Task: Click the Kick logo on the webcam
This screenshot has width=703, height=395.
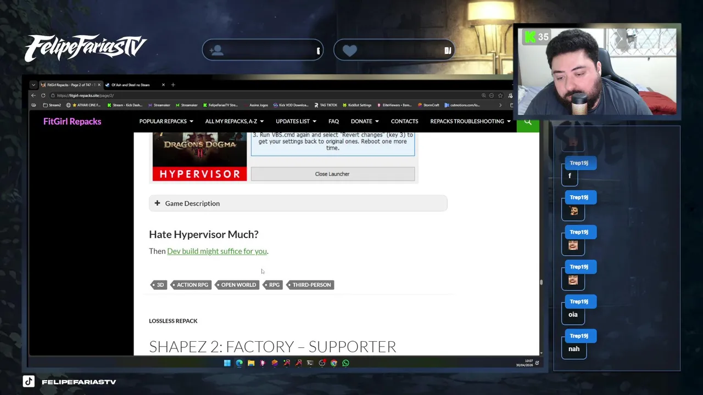Action: tap(530, 37)
